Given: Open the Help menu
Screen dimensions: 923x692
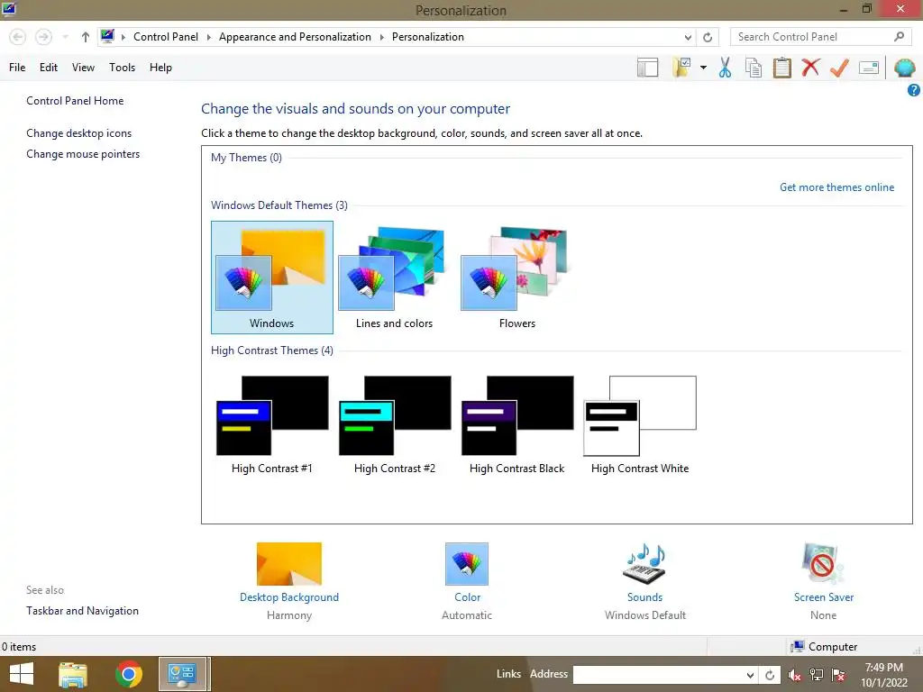Looking at the screenshot, I should [160, 68].
